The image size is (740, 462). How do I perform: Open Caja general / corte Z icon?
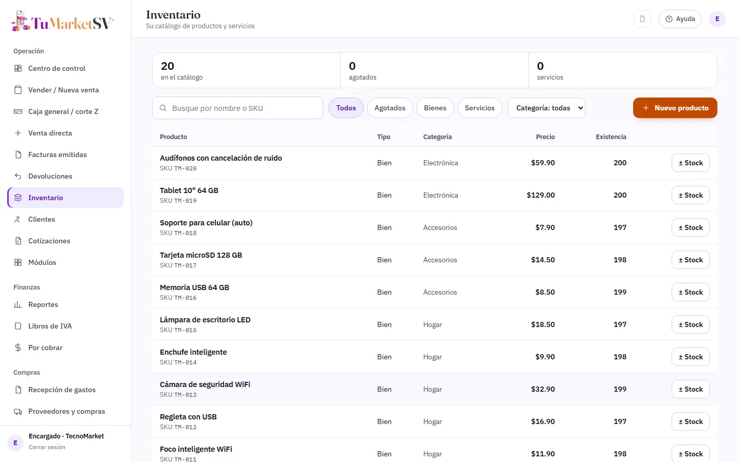click(x=18, y=111)
